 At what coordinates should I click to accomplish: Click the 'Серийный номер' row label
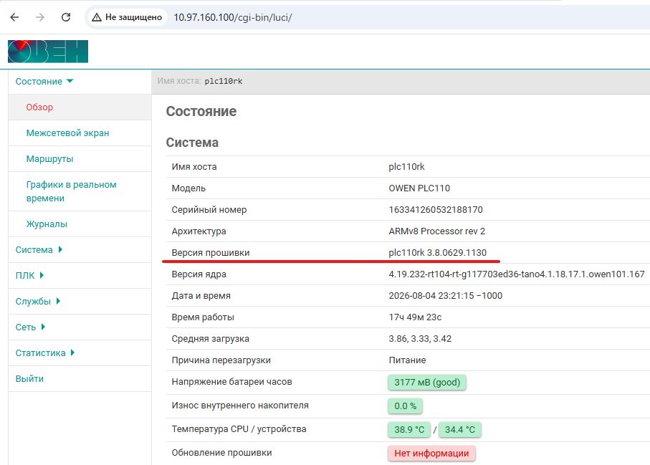[209, 210]
